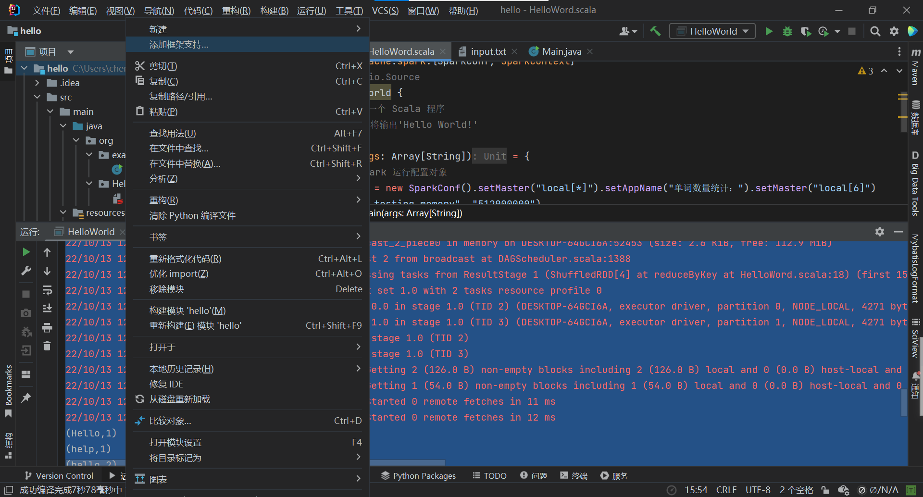Click the Build project hammer icon
The height and width of the screenshot is (497, 923).
(655, 31)
